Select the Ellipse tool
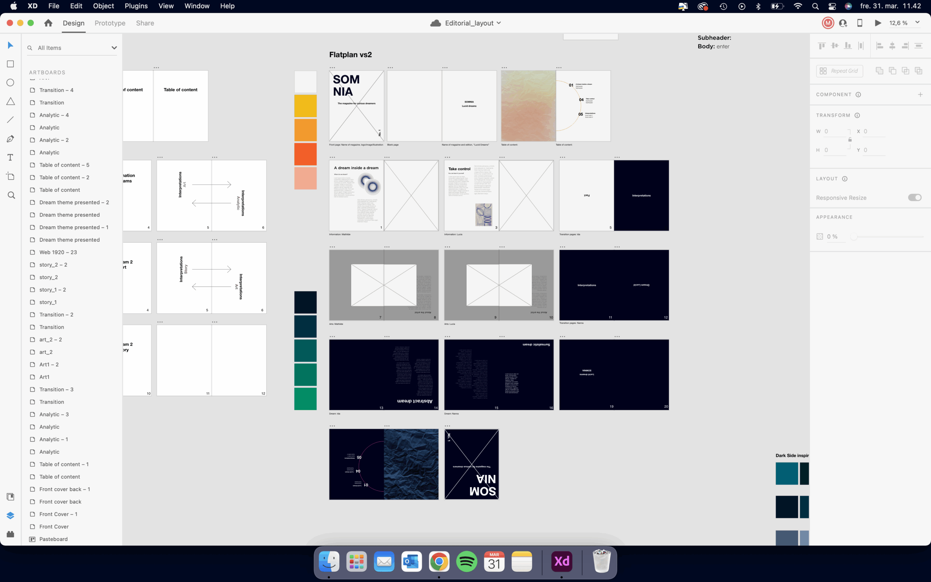Viewport: 931px width, 582px height. pyautogui.click(x=11, y=83)
